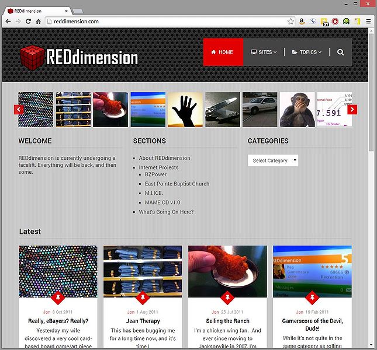
Task: Click author Jon on the 19 Feb 2011 post
Action: click(300, 312)
